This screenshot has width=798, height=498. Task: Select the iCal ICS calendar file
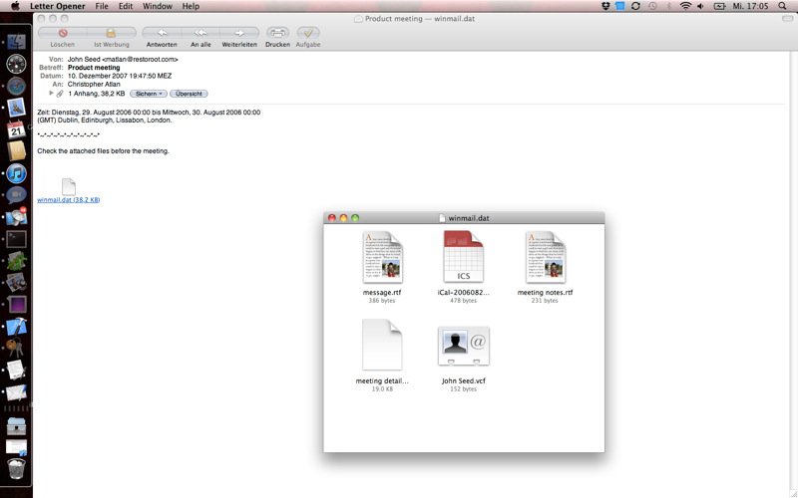coord(463,257)
